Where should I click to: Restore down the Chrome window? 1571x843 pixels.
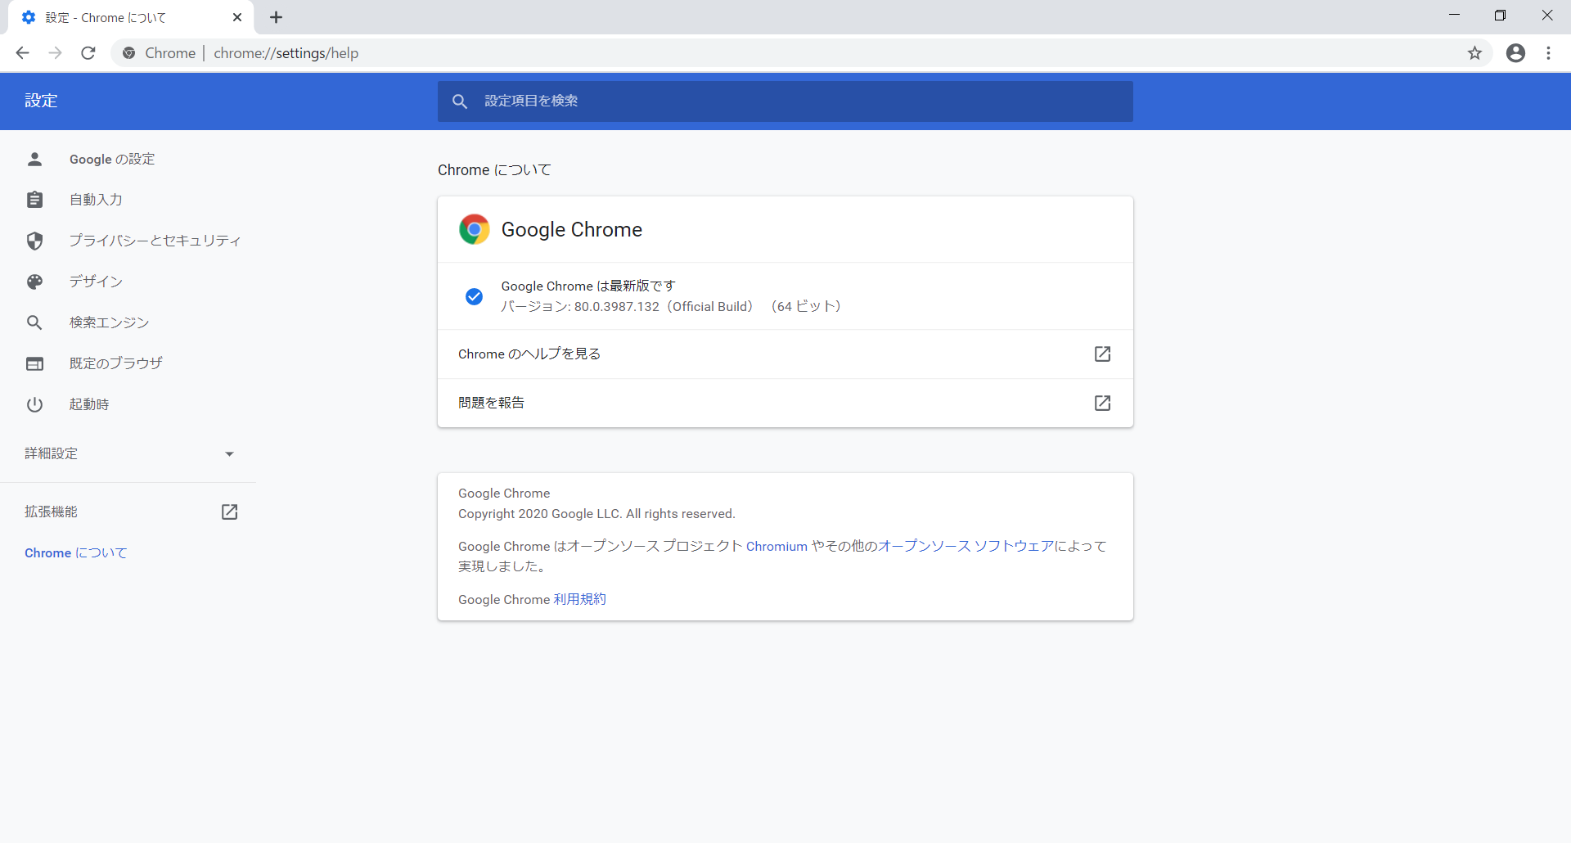(1500, 16)
